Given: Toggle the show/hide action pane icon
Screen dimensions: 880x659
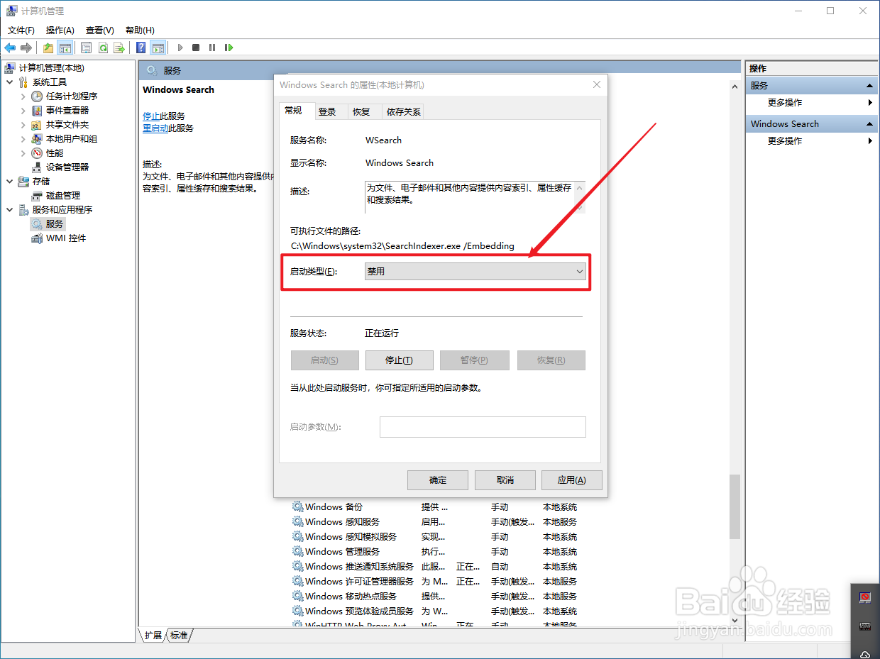Looking at the screenshot, I should click(158, 48).
